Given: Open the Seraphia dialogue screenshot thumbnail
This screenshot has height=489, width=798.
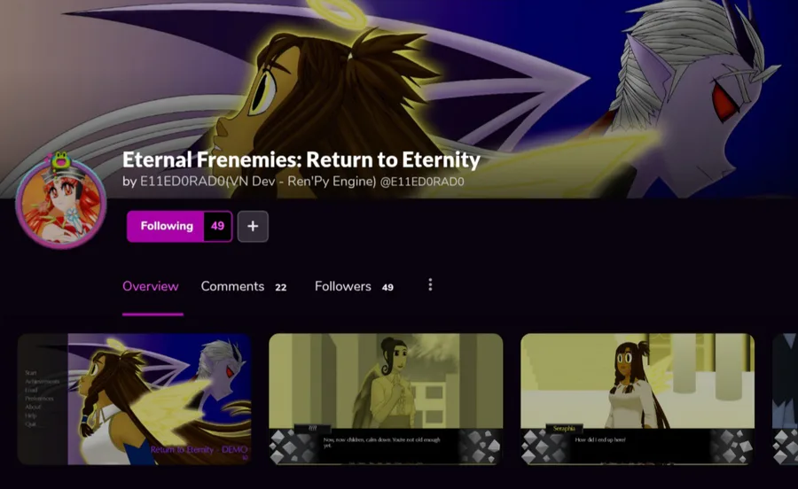Looking at the screenshot, I should click(638, 399).
